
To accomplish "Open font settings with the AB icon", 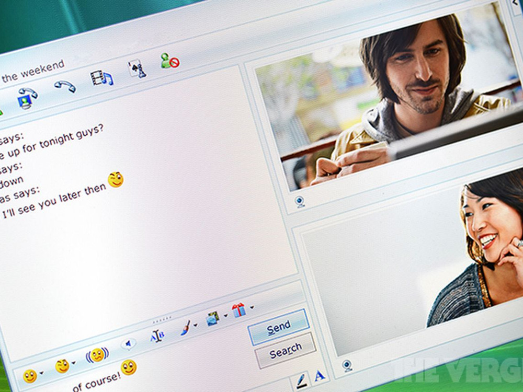I will [x=157, y=336].
